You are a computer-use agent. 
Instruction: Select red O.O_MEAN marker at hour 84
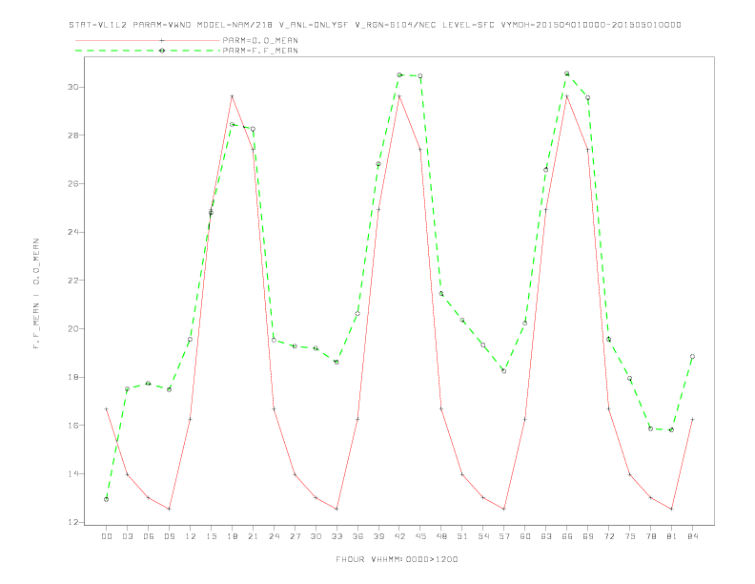click(x=692, y=419)
